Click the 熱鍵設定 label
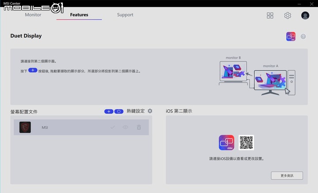Viewport: 318px width, 193px height. [136, 111]
